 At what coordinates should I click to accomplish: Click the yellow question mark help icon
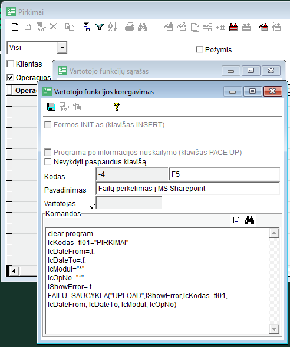pos(117,107)
